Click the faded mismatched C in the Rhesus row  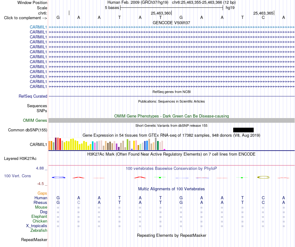coord(79,202)
